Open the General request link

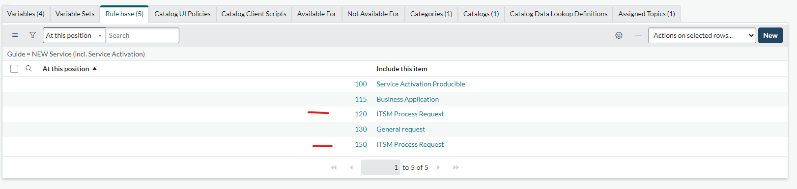[x=400, y=129]
